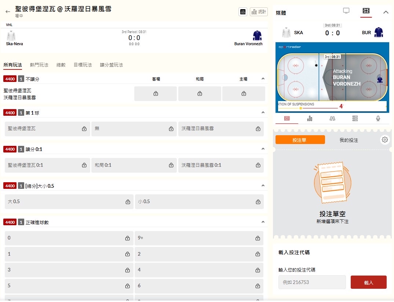Open the standings table icon tab
This screenshot has width=394, height=302.
(x=355, y=118)
